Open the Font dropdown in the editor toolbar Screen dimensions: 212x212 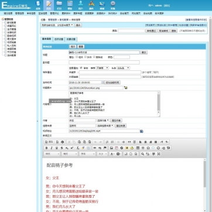click(87, 154)
